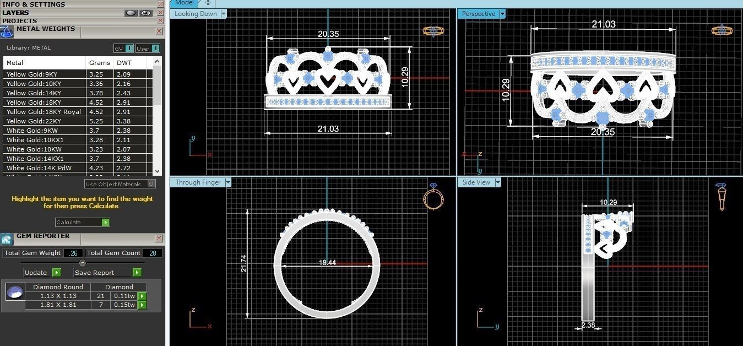Viewport: 743px width, 346px height.
Task: Expand the Projects panel header
Action: point(20,20)
